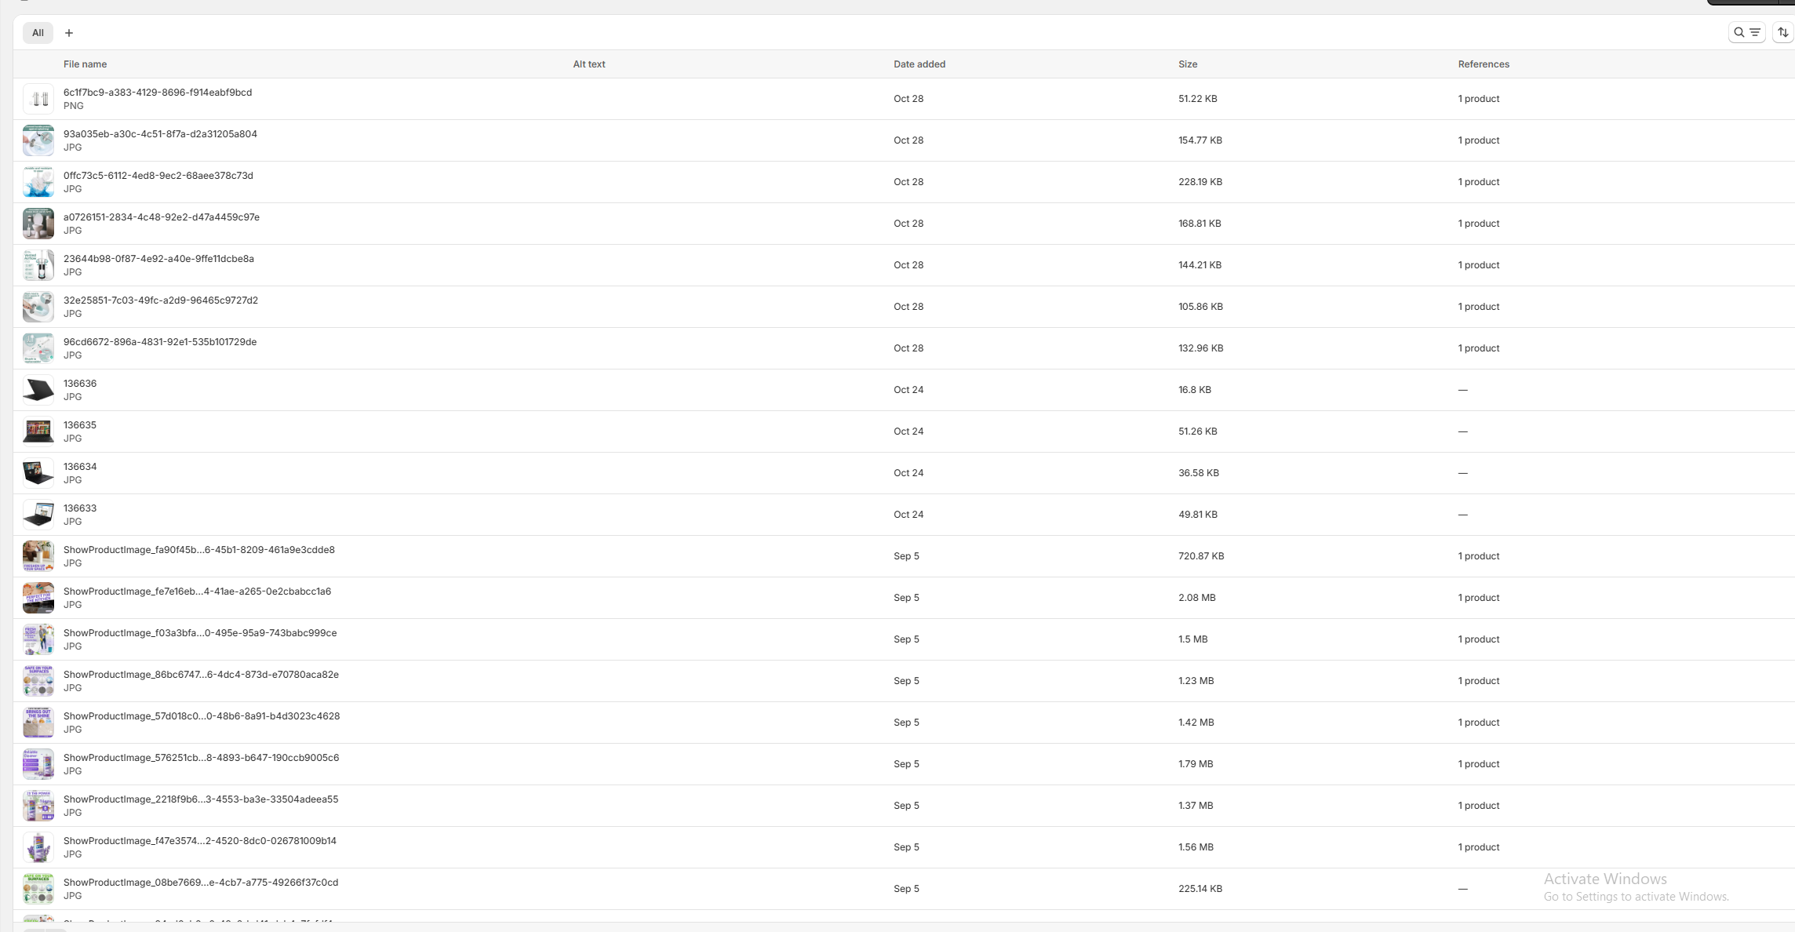Open laptop thumbnail for file 136633
The height and width of the screenshot is (932, 1795).
[38, 515]
